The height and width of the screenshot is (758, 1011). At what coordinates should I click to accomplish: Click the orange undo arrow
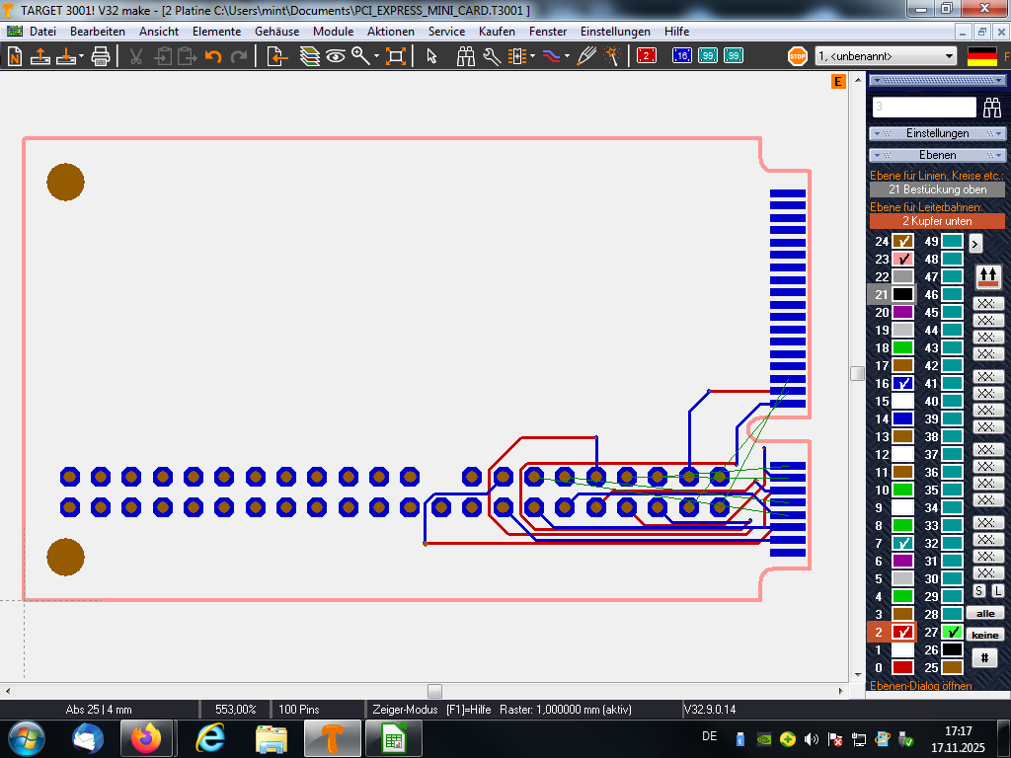pos(213,56)
